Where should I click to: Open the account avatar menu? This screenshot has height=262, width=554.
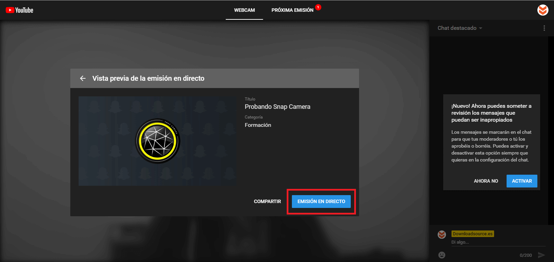543,10
